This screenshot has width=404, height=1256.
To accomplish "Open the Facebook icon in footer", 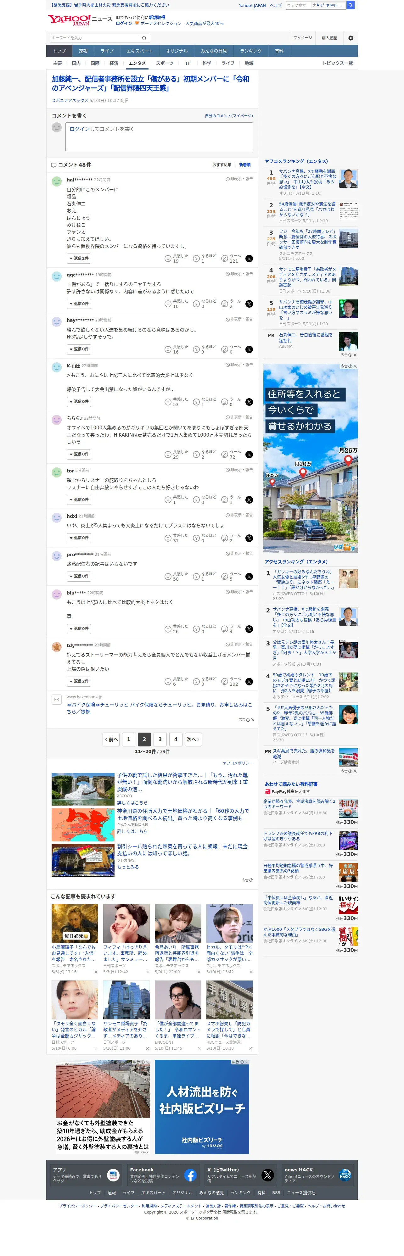I will [x=190, y=1175].
